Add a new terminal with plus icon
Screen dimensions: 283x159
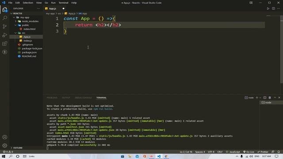click(257, 98)
